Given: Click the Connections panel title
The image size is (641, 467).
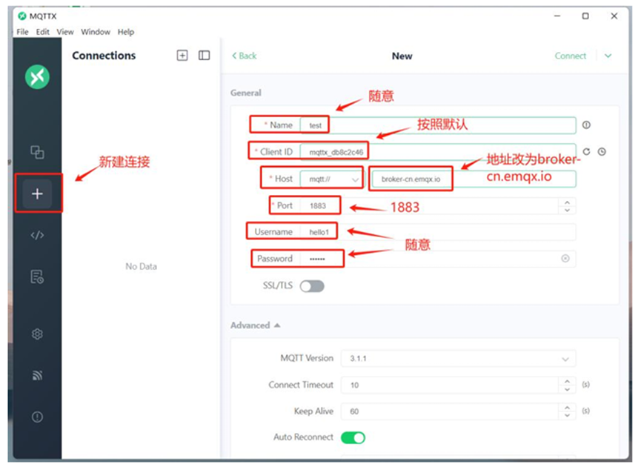Looking at the screenshot, I should (104, 56).
